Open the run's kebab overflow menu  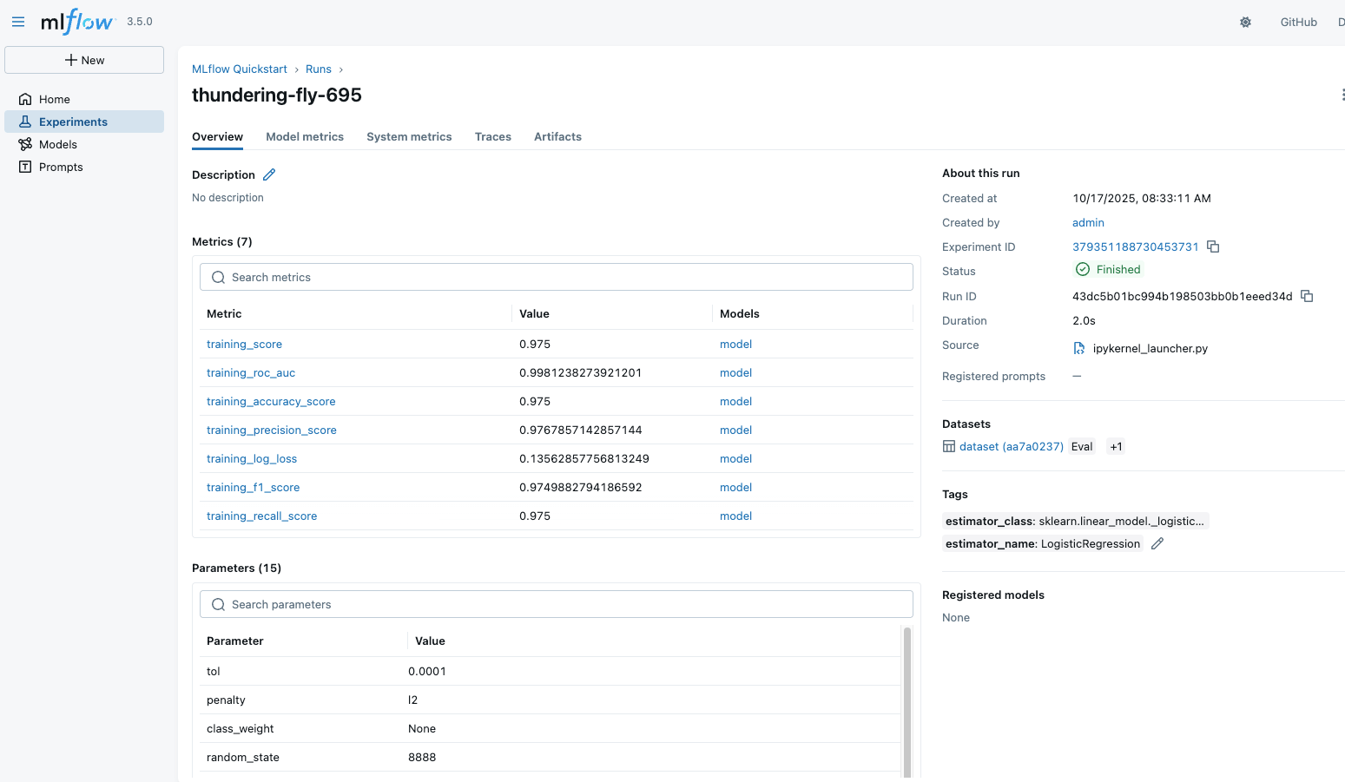[x=1342, y=95]
